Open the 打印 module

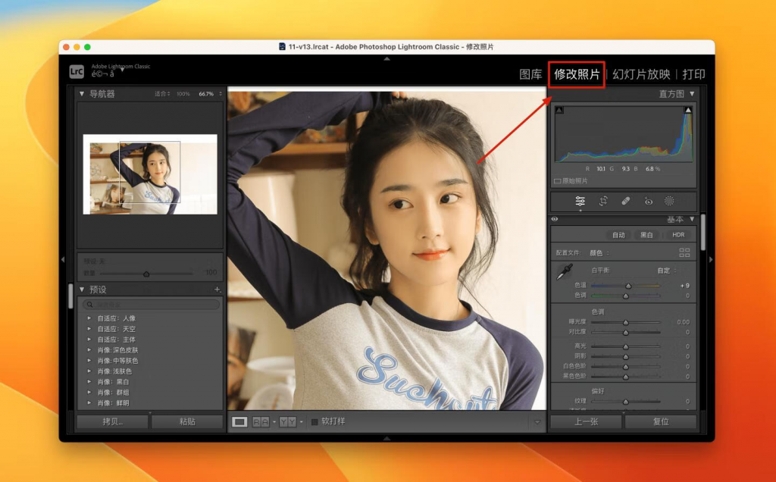point(692,75)
